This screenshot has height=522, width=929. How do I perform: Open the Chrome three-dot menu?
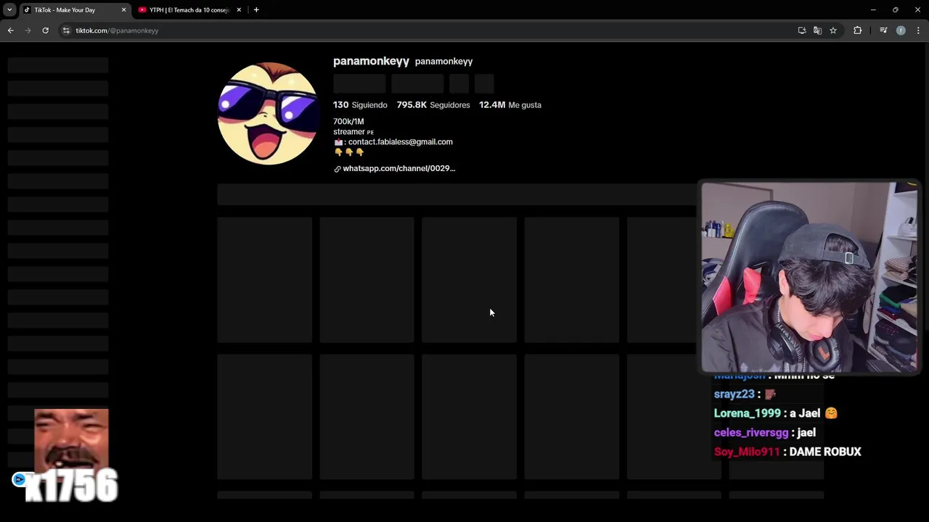918,30
